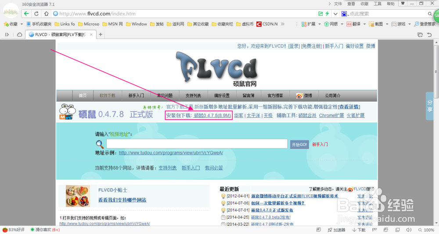The height and width of the screenshot is (234, 439).
Task: Click the URL address bar
Action: (x=185, y=14)
